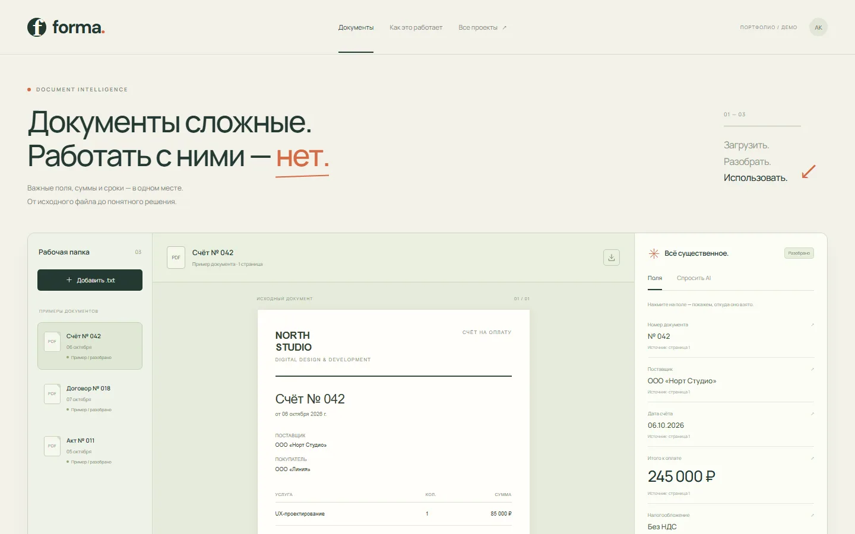Click the 245 000 ₽ total value

(x=681, y=476)
